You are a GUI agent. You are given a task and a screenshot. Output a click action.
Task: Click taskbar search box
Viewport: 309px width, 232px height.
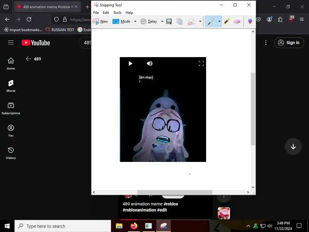[x=63, y=226]
